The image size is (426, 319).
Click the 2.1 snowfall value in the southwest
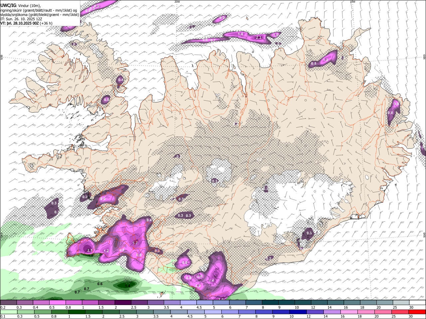(x=89, y=250)
